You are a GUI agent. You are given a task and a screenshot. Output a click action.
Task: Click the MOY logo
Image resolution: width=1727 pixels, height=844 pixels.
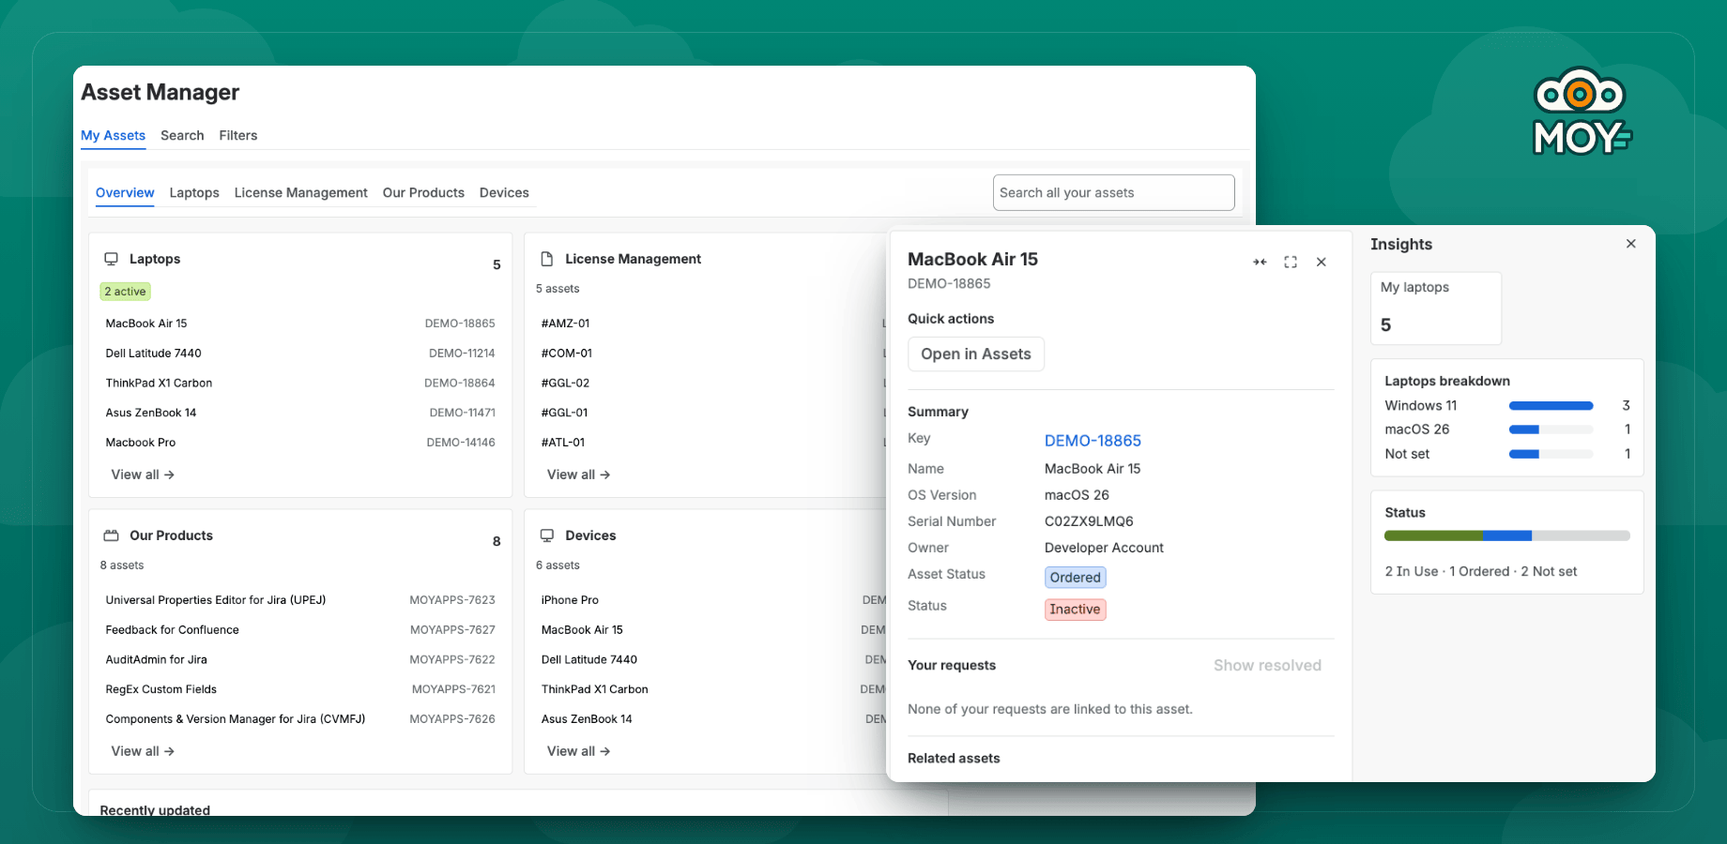1582,112
